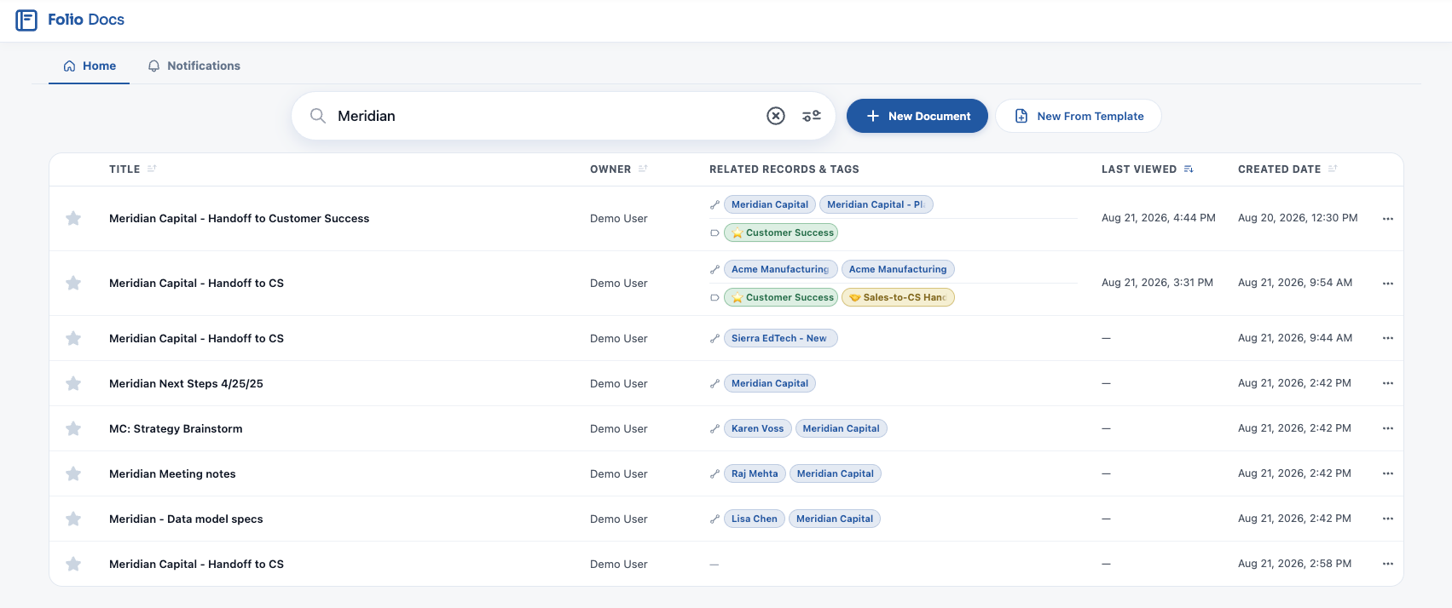This screenshot has width=1452, height=608.
Task: Click the Karen Voss record tag
Action: [757, 428]
